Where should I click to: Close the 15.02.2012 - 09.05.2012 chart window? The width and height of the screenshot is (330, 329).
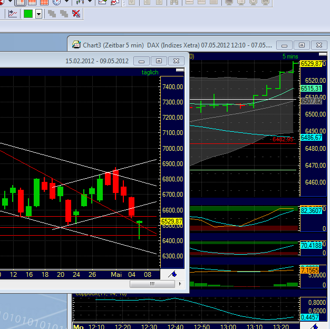click(x=177, y=61)
